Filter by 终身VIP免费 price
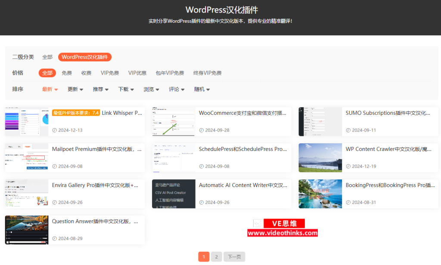441x265 pixels. pyautogui.click(x=207, y=73)
